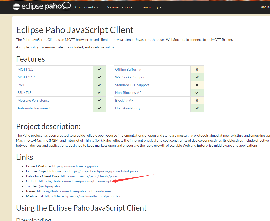The image size is (270, 221).
Task: Visit the Project Website eclipse.org/paho link
Action: click(75, 166)
